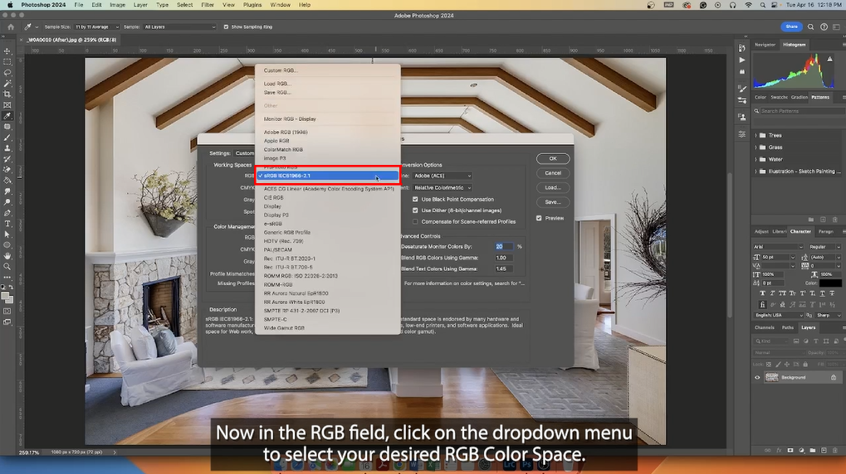
Task: Click the blue Share button
Action: 791,27
